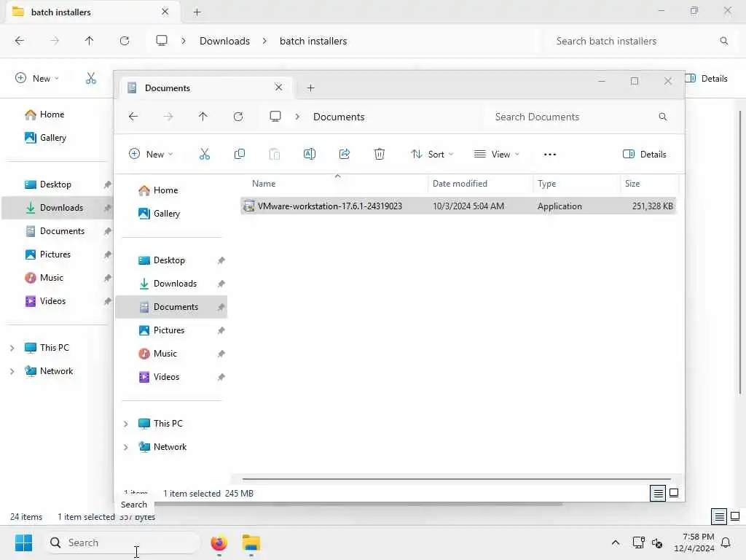This screenshot has height=560, width=746.
Task: Toggle Details pane in batch installers window
Action: click(x=707, y=79)
